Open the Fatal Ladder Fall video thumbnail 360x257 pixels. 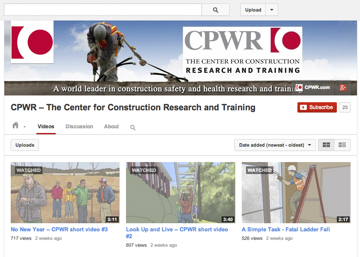click(x=296, y=192)
